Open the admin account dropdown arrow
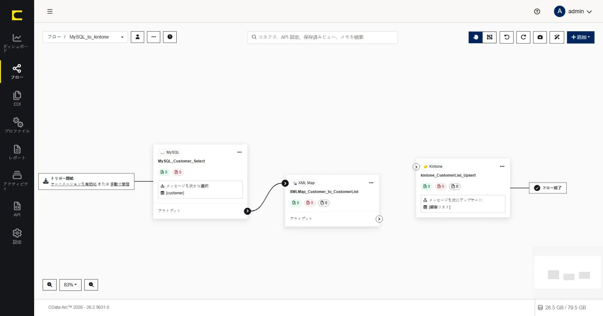The height and width of the screenshot is (316, 603). (x=589, y=12)
